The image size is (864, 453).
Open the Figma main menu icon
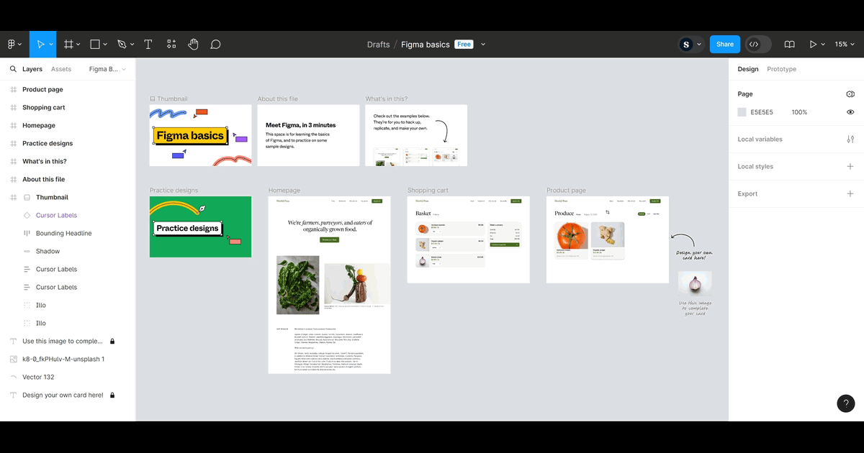(x=12, y=44)
